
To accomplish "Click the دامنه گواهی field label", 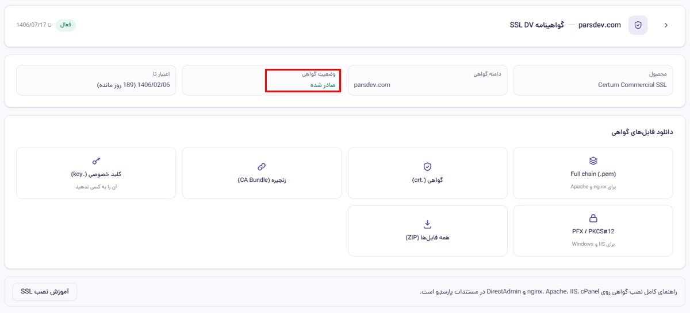I will (488, 74).
